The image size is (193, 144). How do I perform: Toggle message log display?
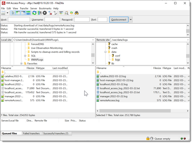pyautogui.click(x=13, y=13)
